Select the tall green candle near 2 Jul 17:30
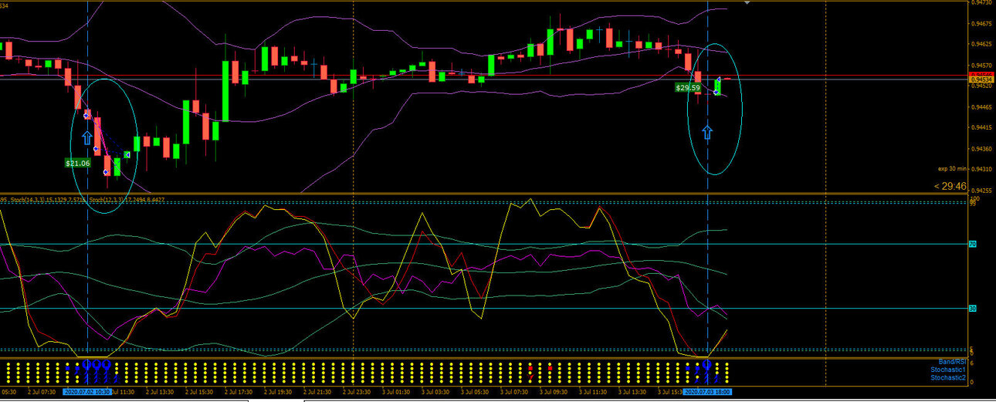This screenshot has height=402, width=996. (225, 91)
